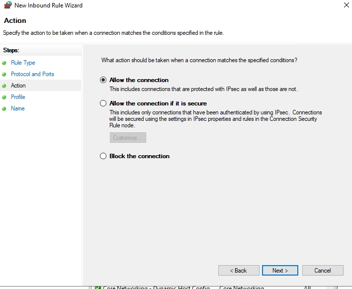
Task: Open the Name step link
Action: click(x=18, y=108)
